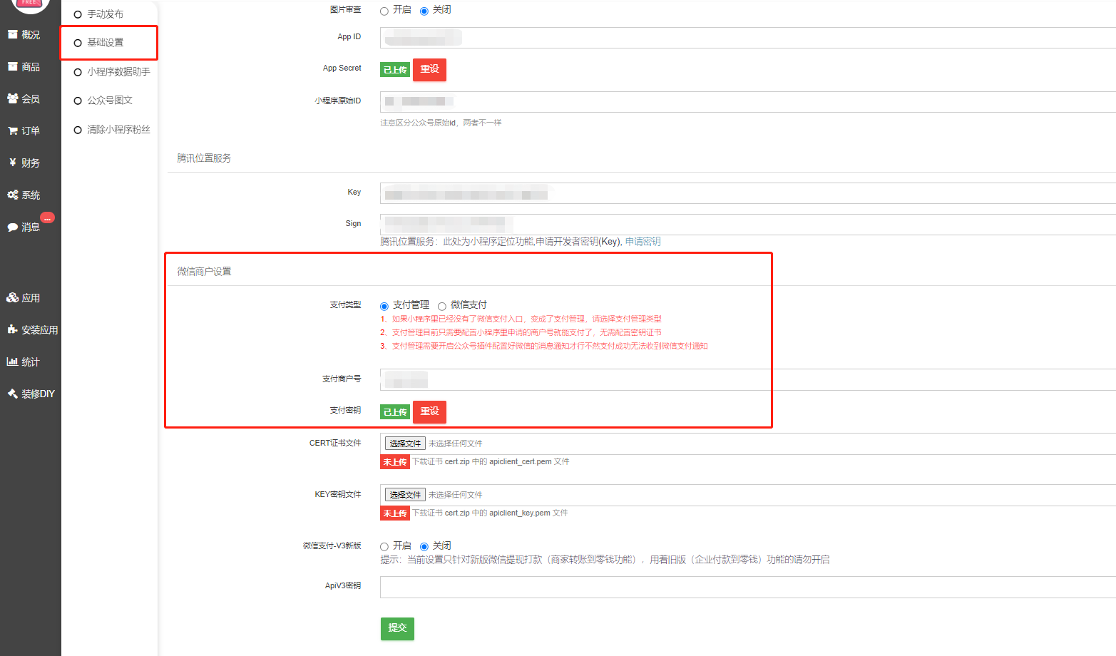Open the 小程序数据助手 submenu item
This screenshot has height=656, width=1116.
[118, 71]
